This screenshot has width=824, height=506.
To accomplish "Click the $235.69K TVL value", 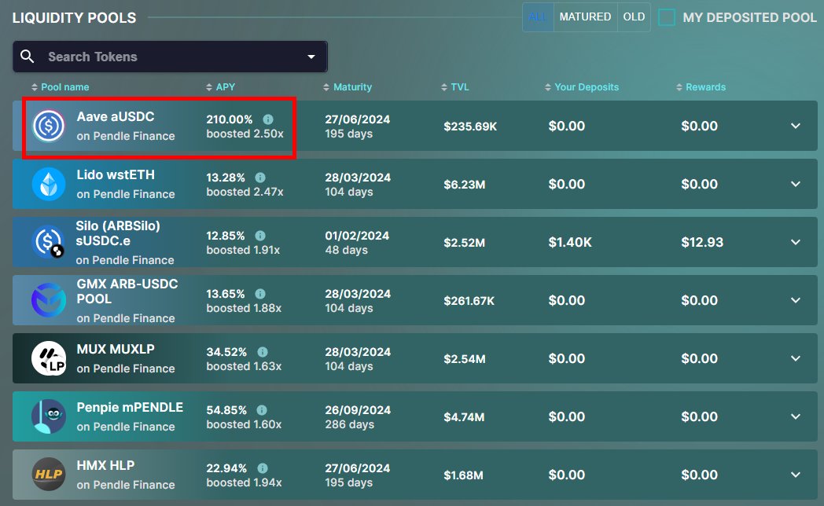I will [470, 126].
